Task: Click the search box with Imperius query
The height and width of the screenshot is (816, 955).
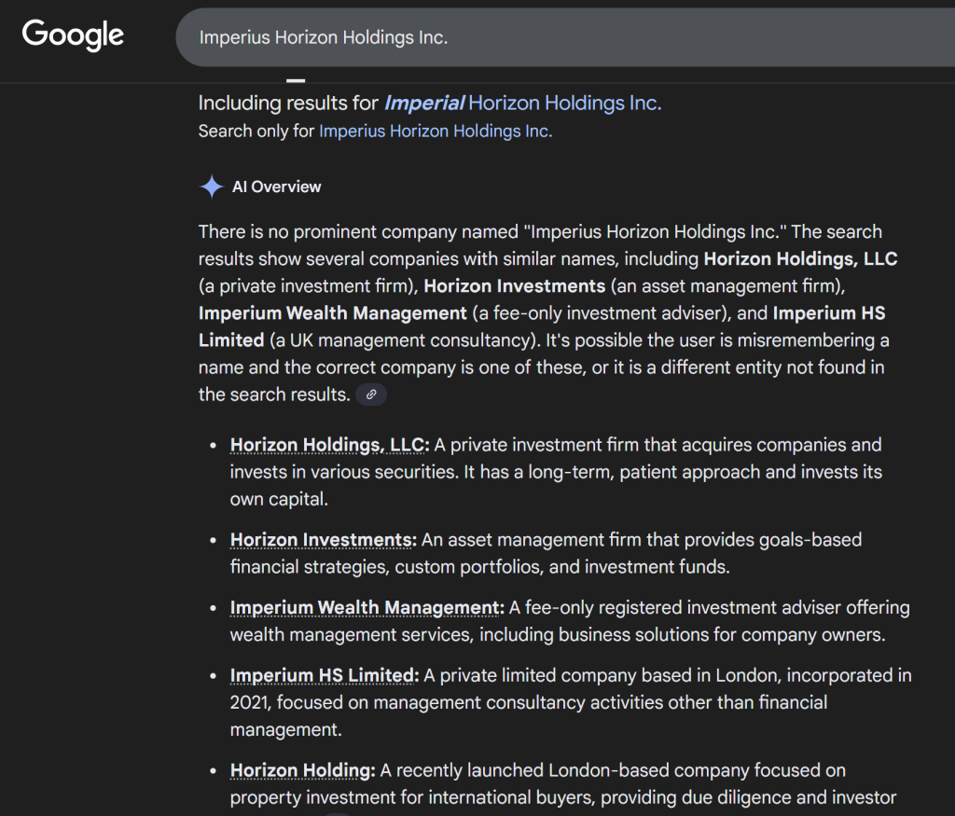Action: point(560,37)
